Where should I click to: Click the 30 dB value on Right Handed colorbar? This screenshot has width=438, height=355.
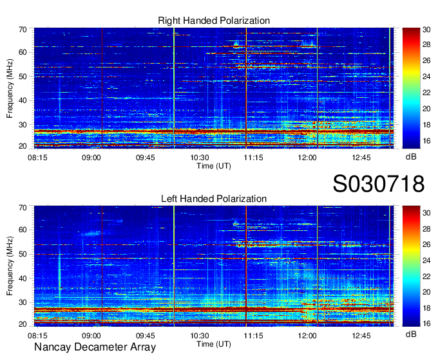(426, 30)
